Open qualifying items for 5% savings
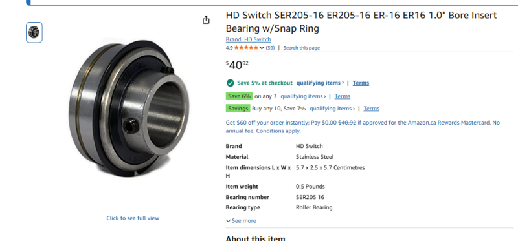Viewport: 518px width, 241px height. 320,83
